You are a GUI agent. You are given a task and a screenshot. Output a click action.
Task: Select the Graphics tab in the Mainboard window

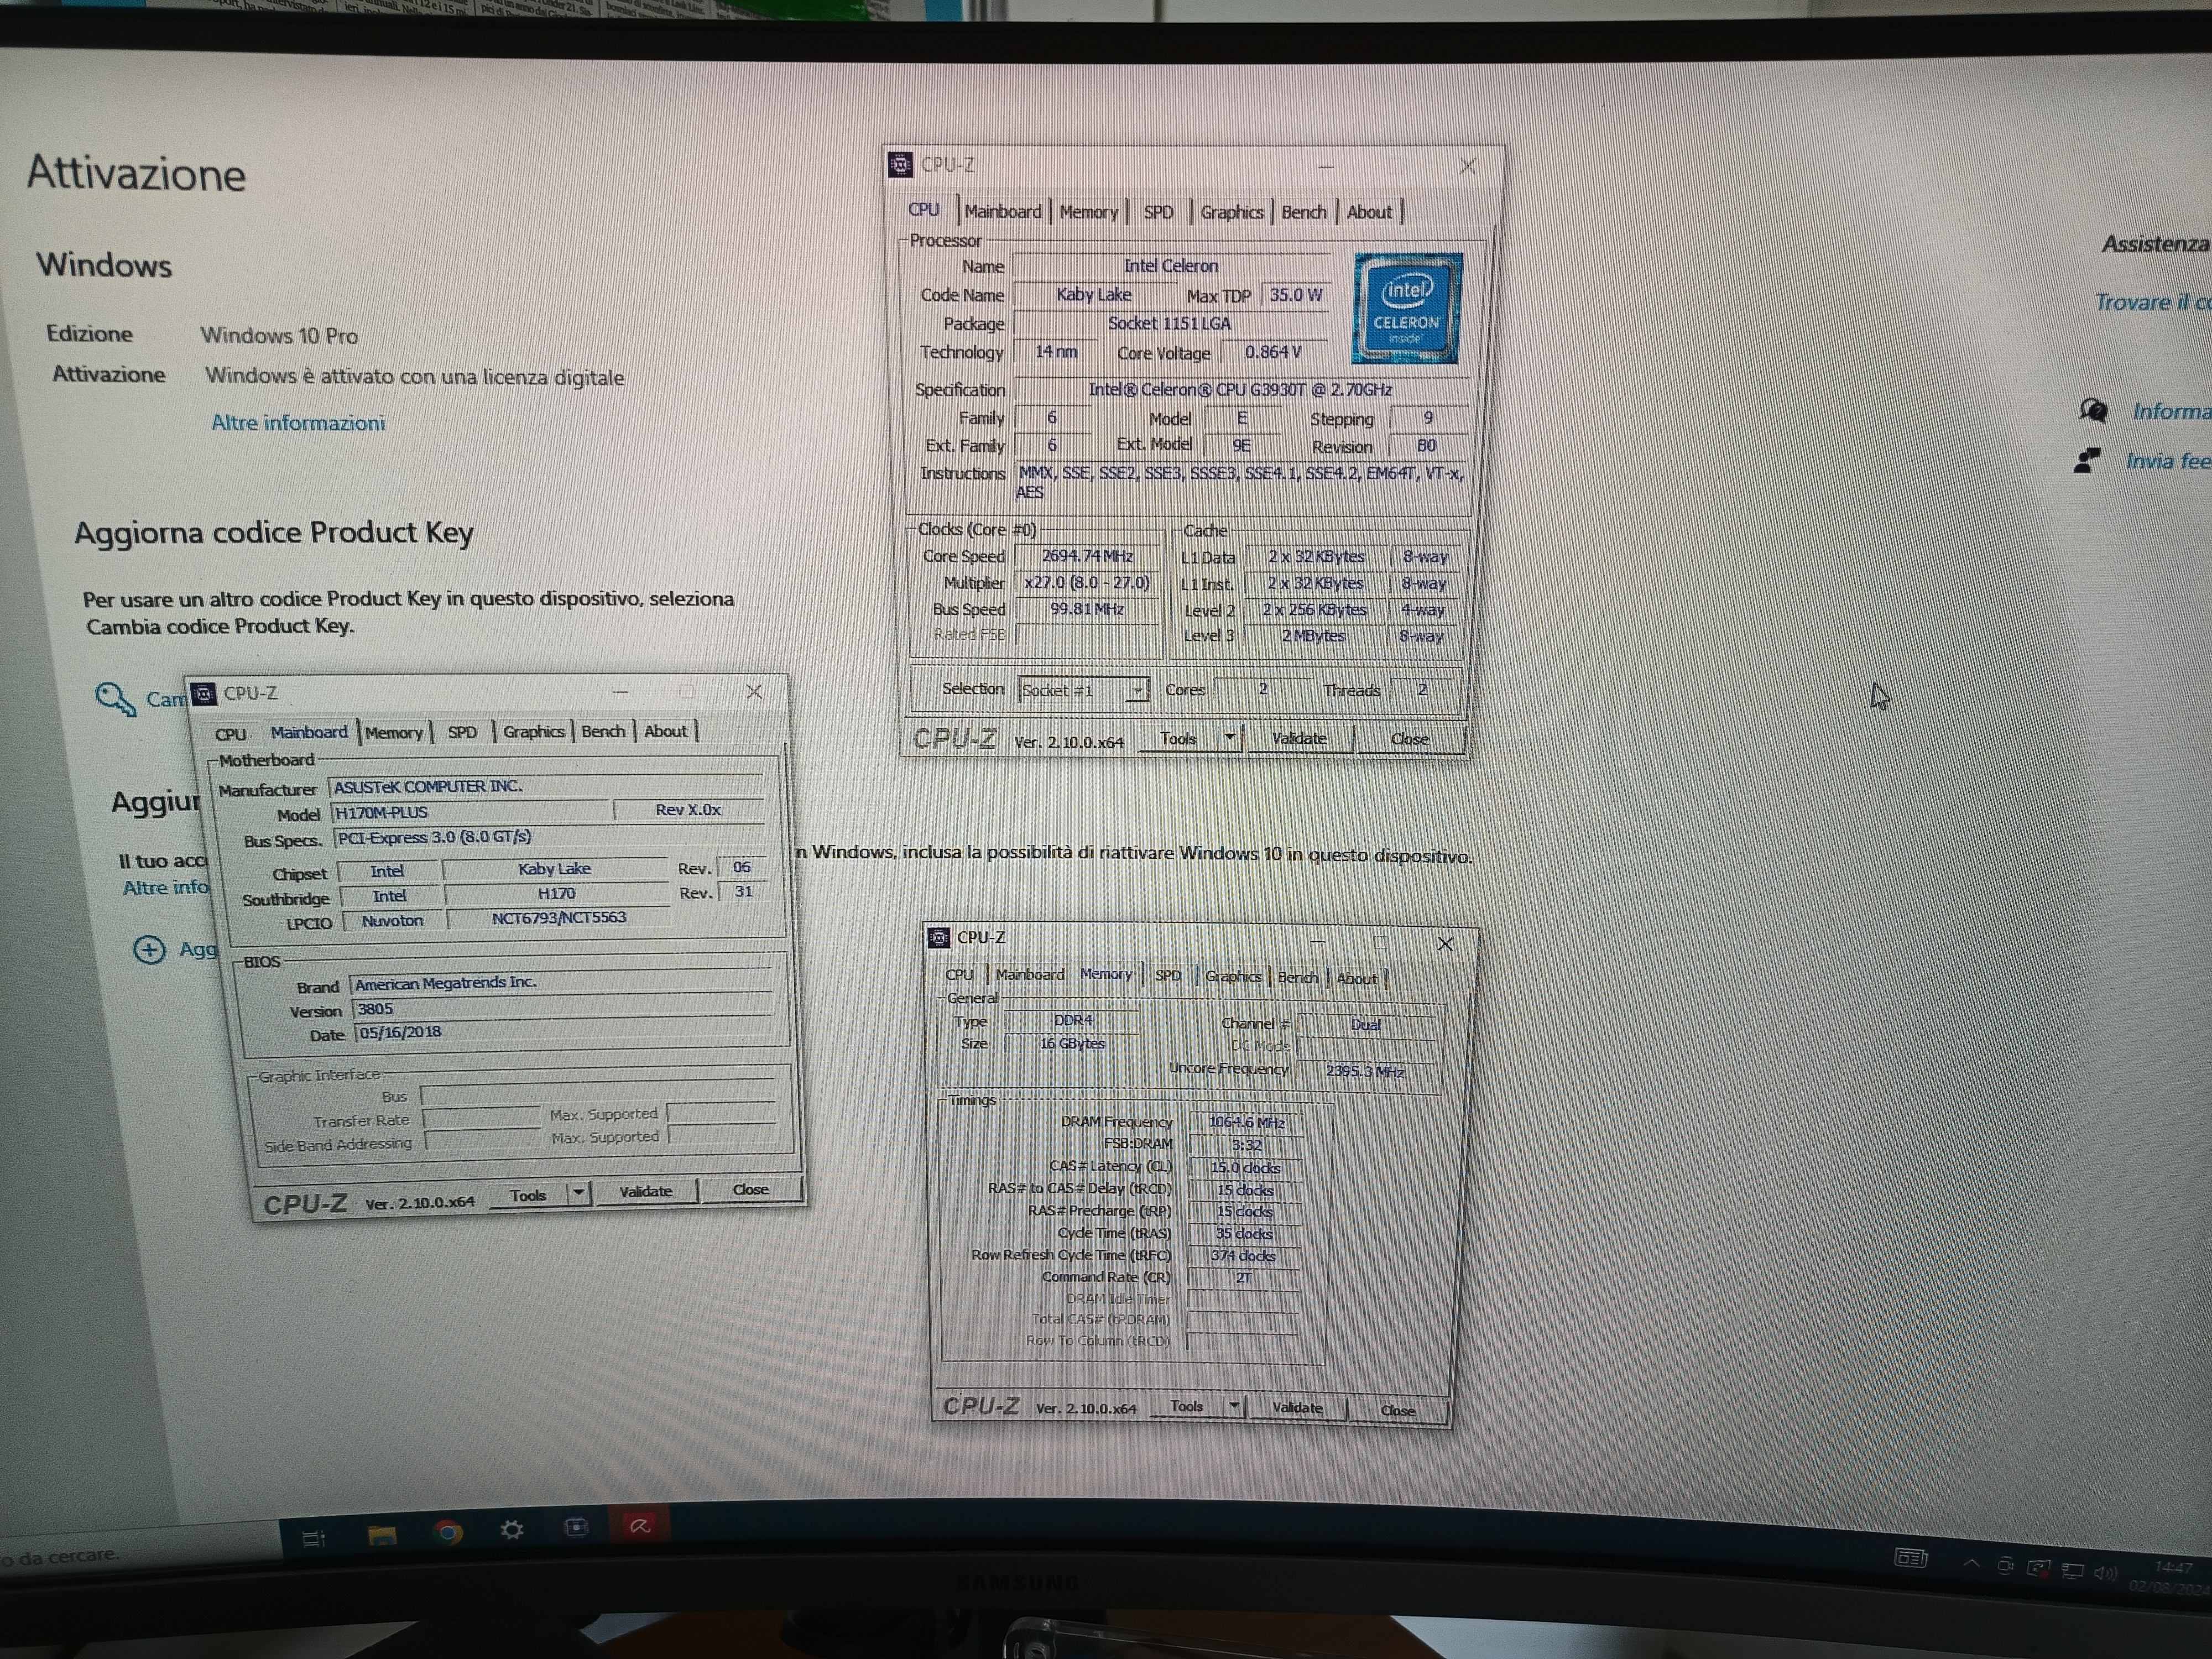point(534,731)
